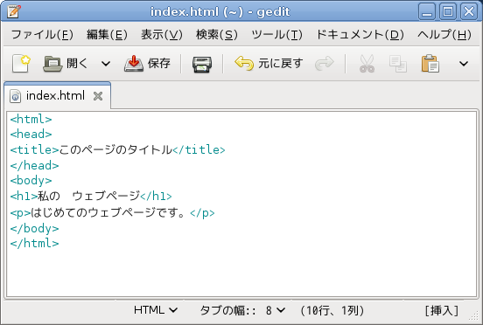483x325 pixels.
Task: Click the gedit notepad icon in title bar
Action: coord(14,11)
